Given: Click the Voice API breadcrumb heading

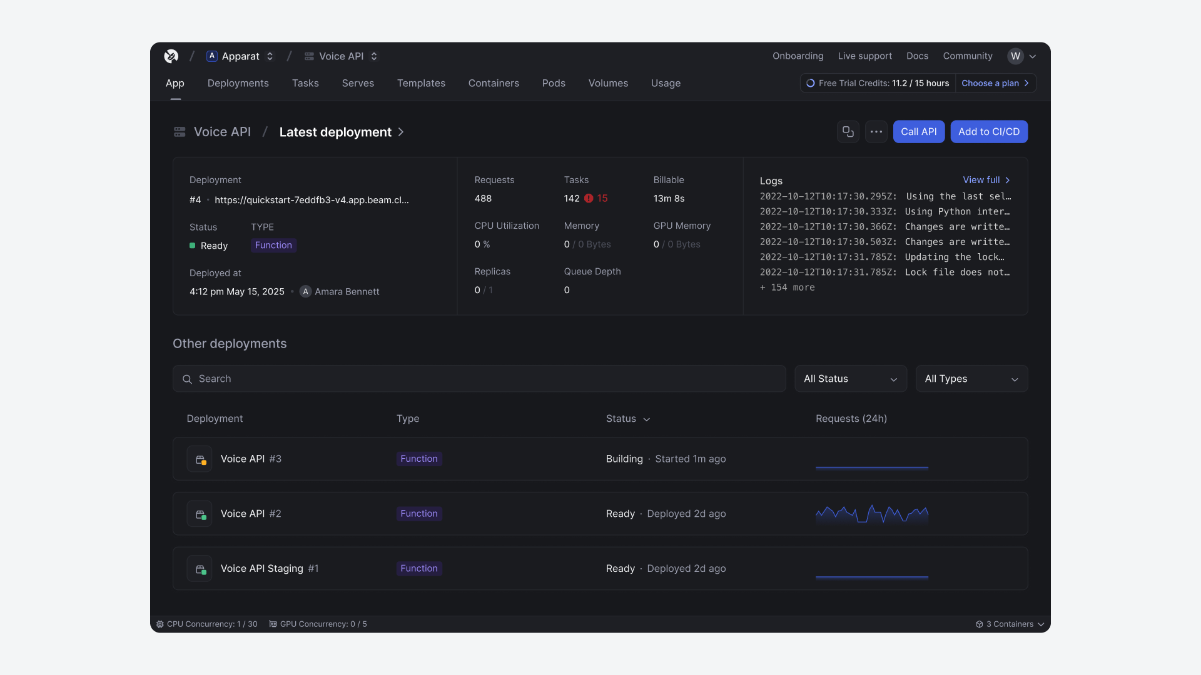Looking at the screenshot, I should (222, 132).
